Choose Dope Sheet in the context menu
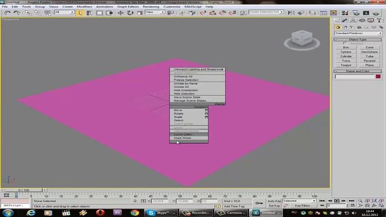The width and height of the screenshot is (386, 217). pyautogui.click(x=189, y=138)
